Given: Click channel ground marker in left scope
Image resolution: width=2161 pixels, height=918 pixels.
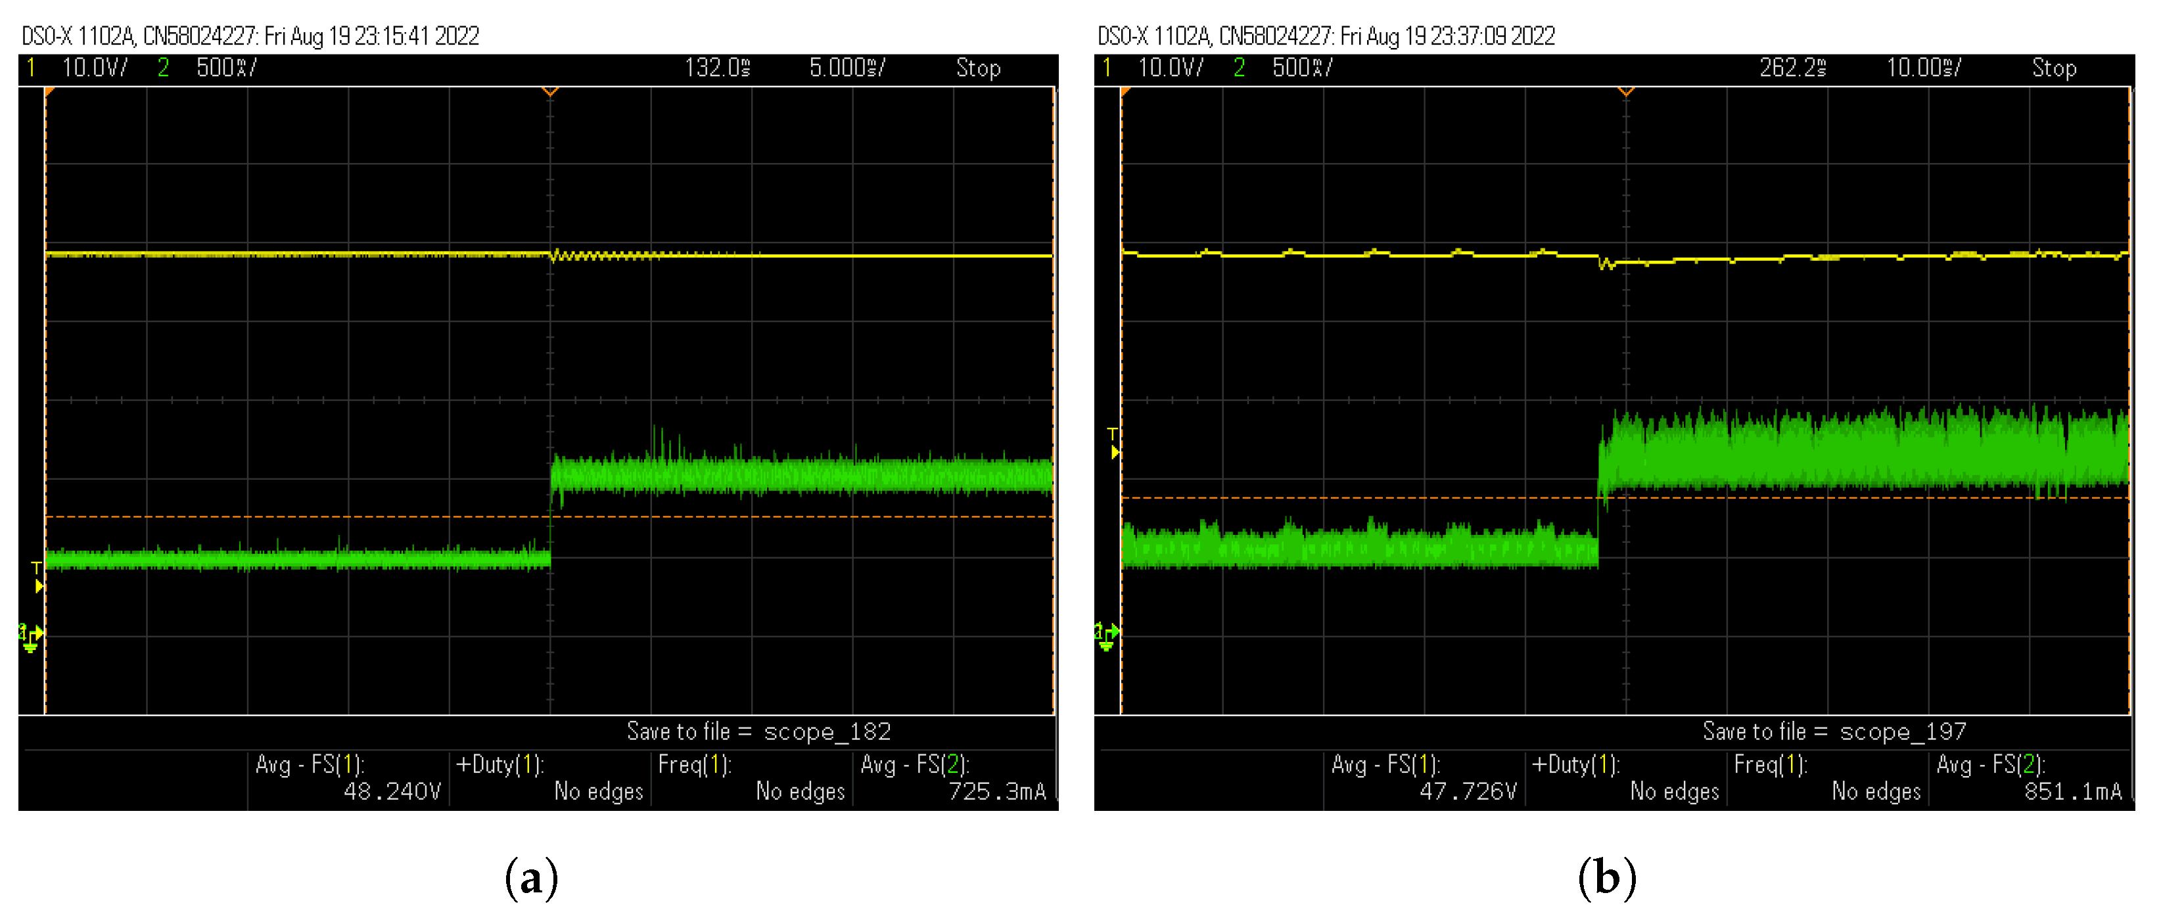Looking at the screenshot, I should click(30, 637).
